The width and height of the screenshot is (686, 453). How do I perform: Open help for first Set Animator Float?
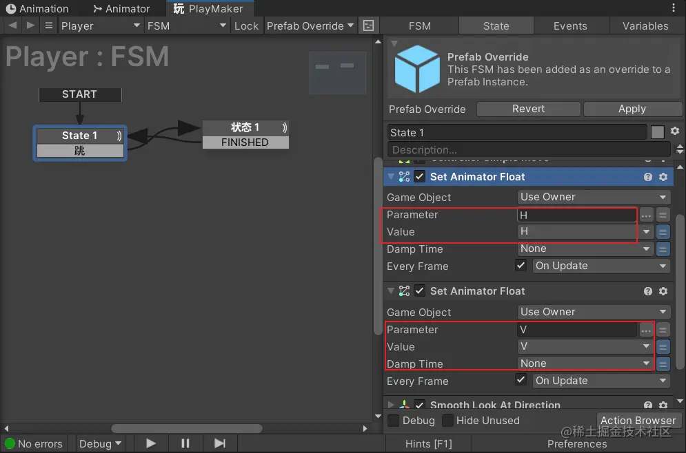click(x=648, y=177)
